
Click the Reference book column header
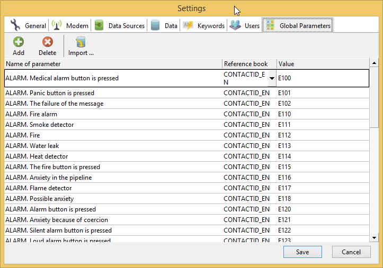point(250,64)
